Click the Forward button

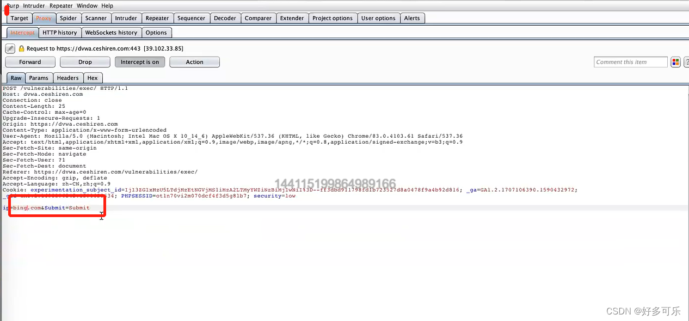30,62
